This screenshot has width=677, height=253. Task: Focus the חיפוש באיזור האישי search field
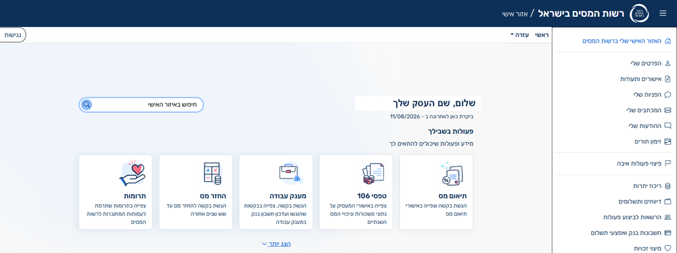pos(141,104)
